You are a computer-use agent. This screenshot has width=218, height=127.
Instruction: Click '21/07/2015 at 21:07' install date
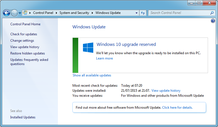[x=136, y=91]
